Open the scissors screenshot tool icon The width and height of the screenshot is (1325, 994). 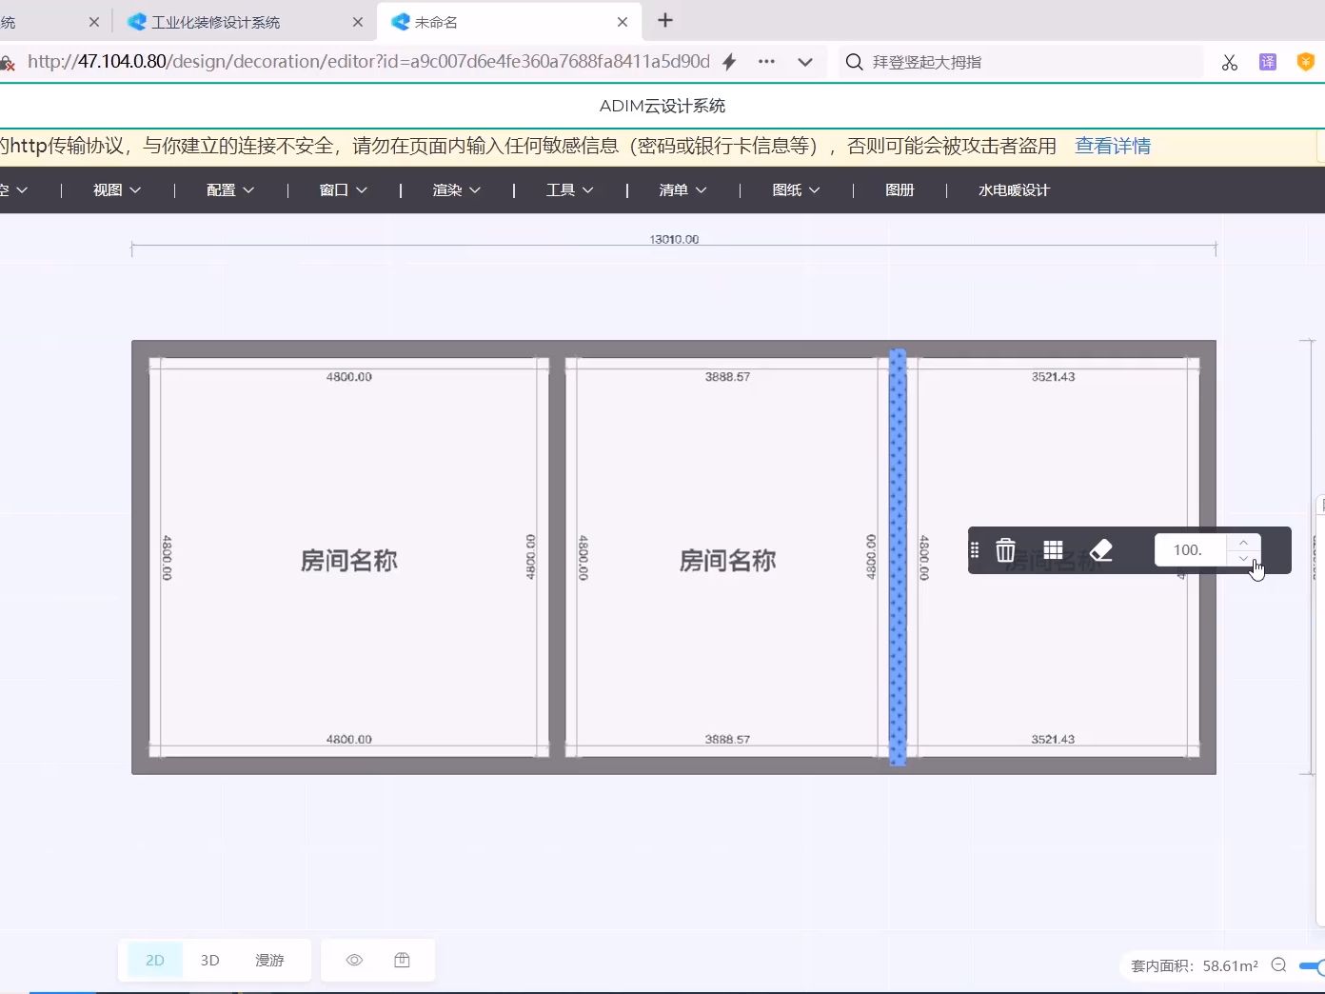point(1230,62)
